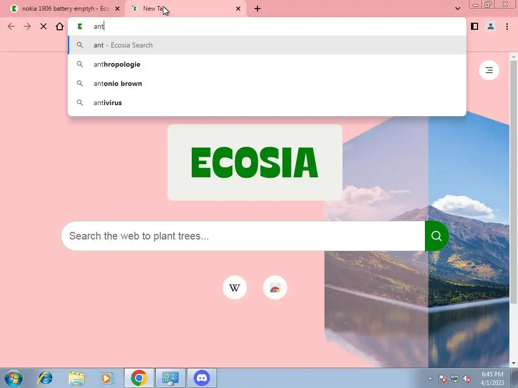This screenshot has width=518, height=388.
Task: Close the New Tab tab
Action: click(238, 9)
